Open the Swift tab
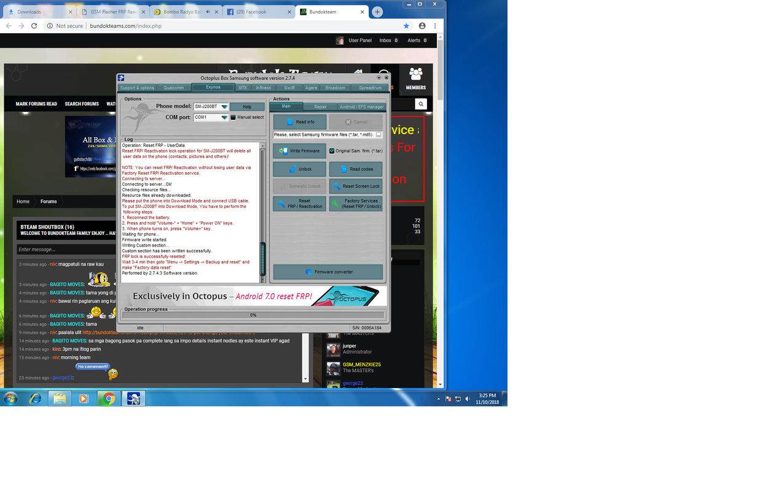The height and width of the screenshot is (492, 762). point(289,88)
